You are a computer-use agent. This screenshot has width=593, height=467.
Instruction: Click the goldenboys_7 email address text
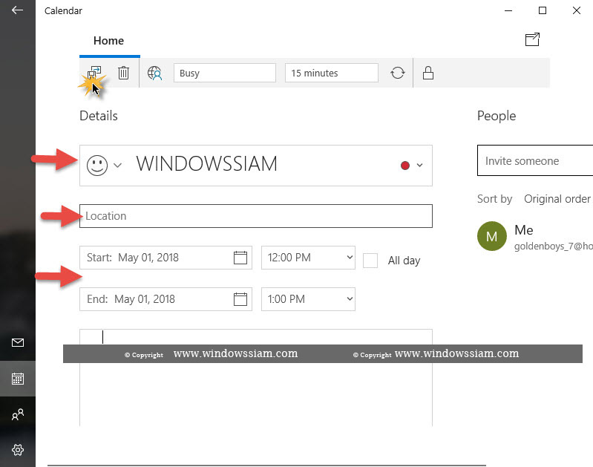pos(553,246)
